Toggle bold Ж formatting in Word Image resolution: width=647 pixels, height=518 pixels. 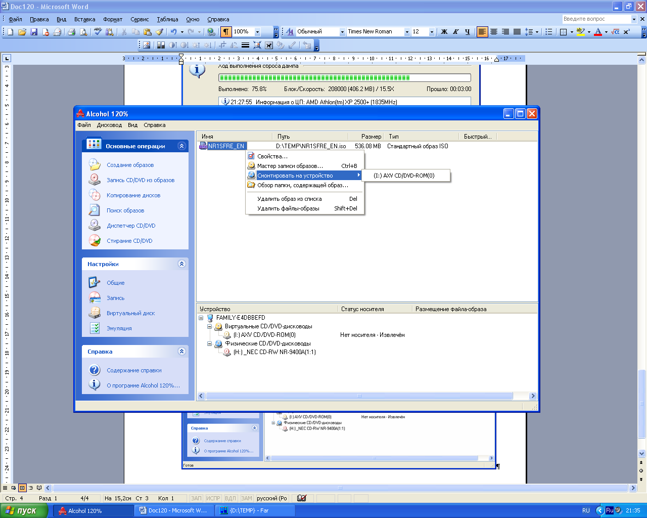click(x=444, y=31)
